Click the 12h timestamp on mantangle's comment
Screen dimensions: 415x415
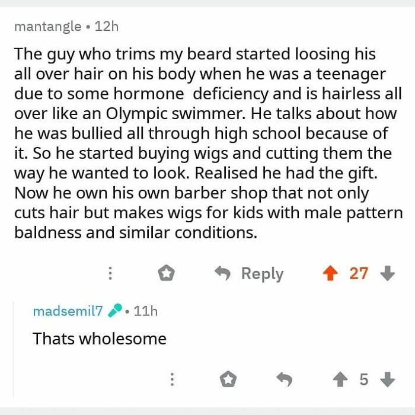coord(107,27)
